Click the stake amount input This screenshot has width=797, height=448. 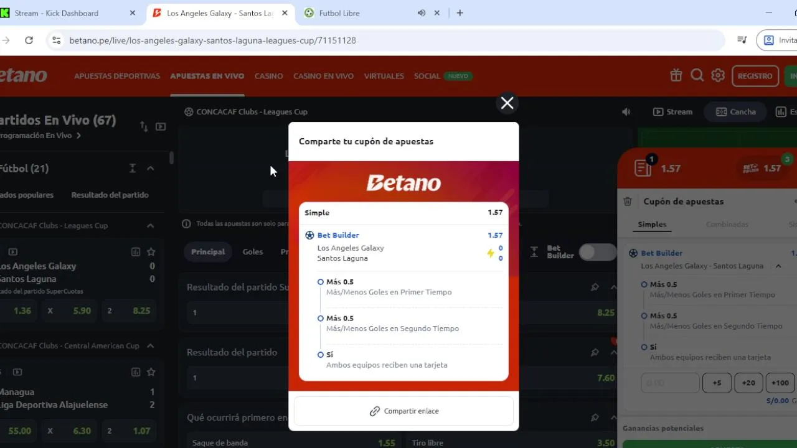[x=670, y=383]
